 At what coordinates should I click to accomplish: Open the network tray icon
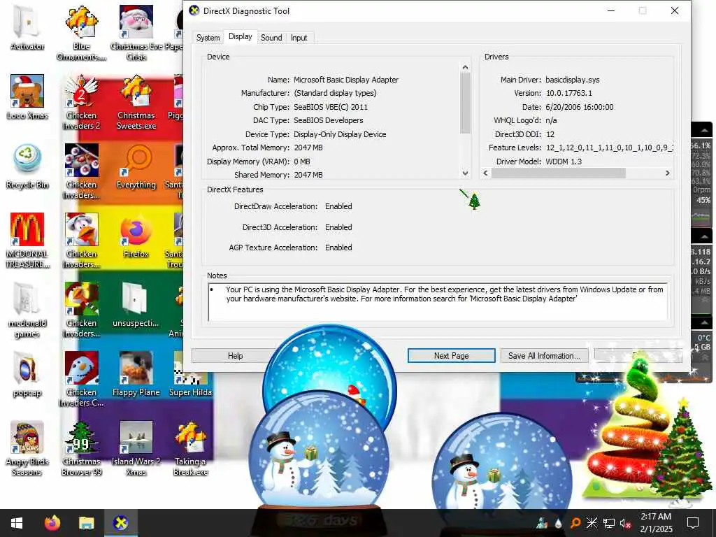(x=609, y=523)
